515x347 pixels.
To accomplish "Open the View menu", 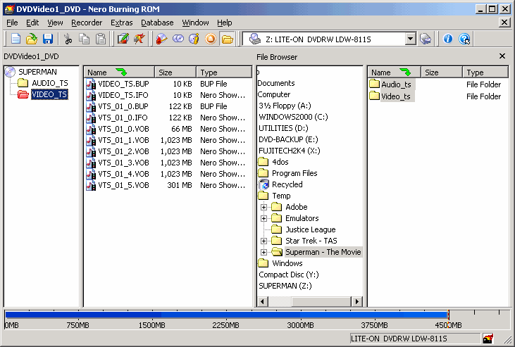I will click(x=55, y=23).
